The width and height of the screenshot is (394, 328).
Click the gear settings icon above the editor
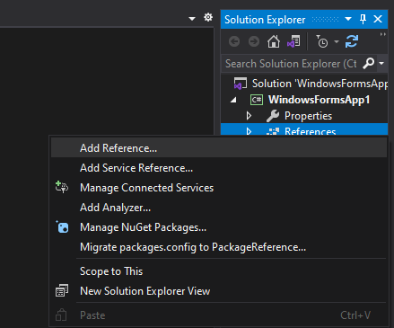coord(208,17)
